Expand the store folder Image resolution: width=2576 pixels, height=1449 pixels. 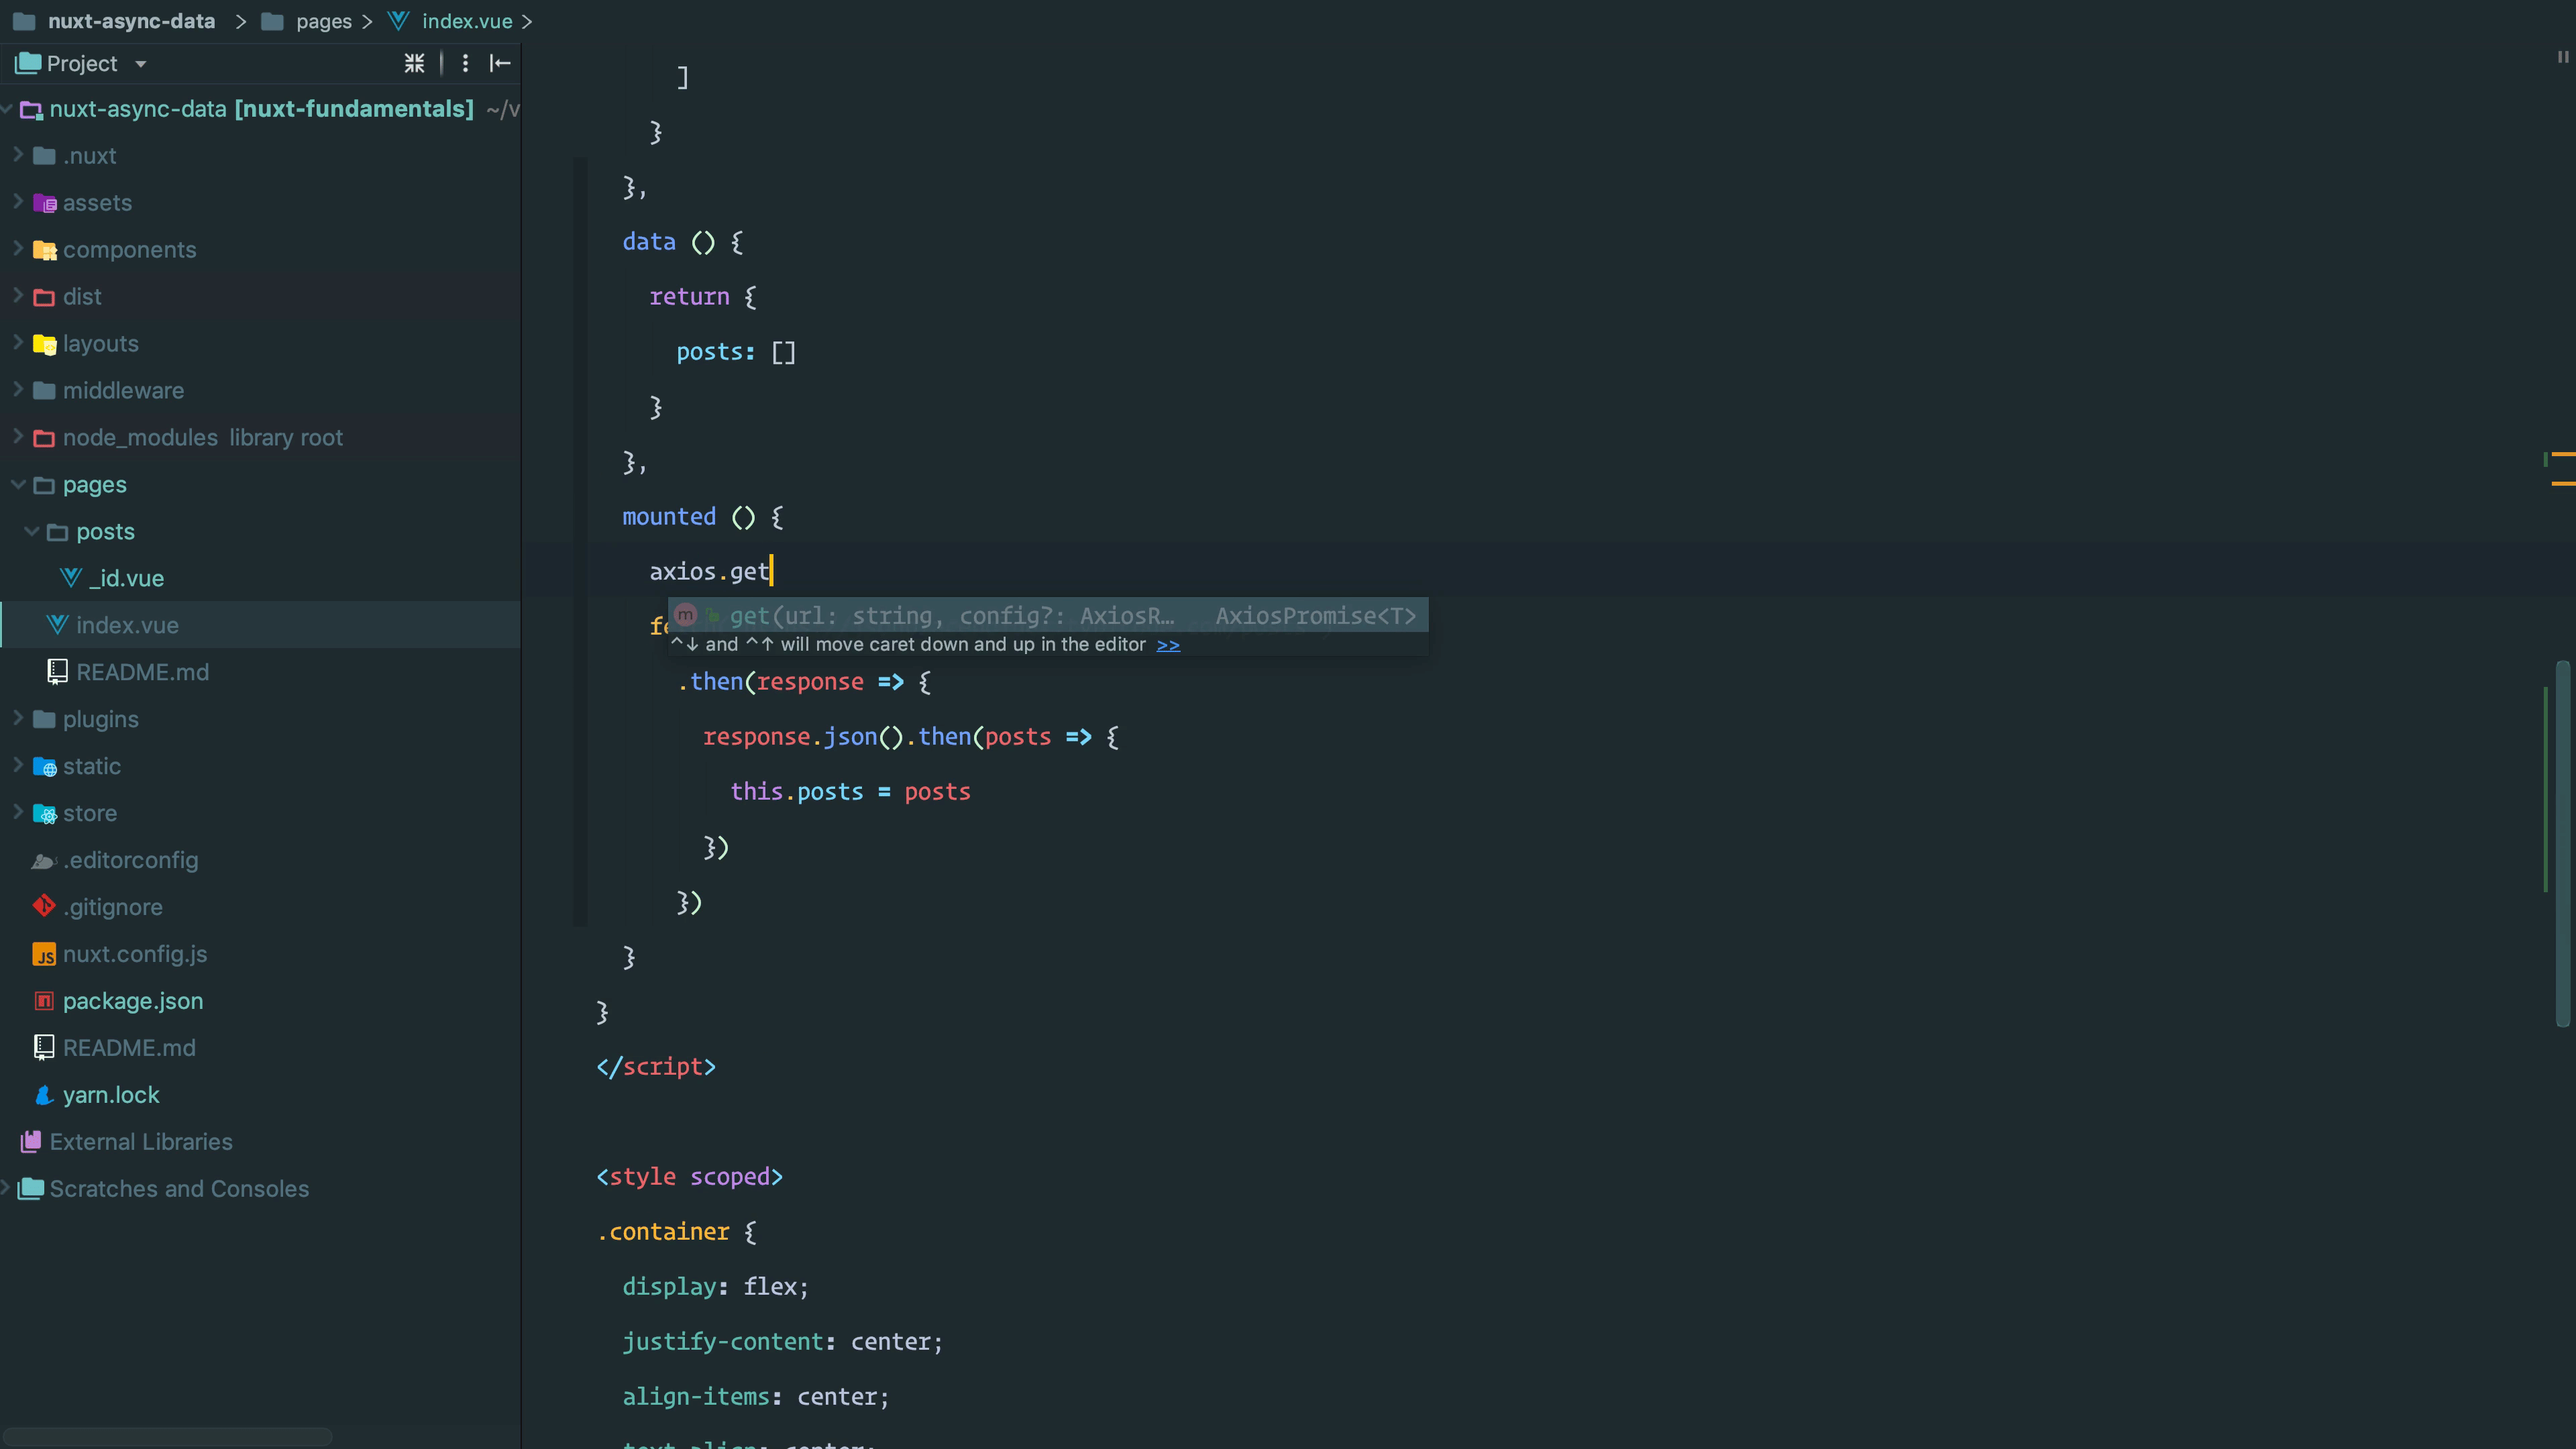[18, 813]
